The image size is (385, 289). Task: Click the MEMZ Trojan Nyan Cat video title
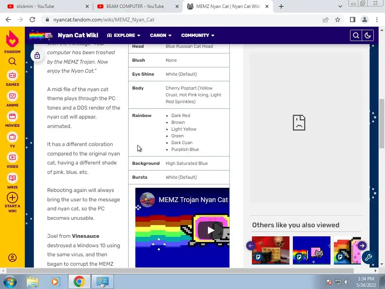pyautogui.click(x=194, y=200)
